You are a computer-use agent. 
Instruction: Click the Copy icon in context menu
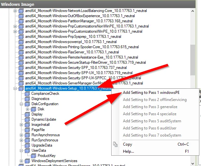point(115,144)
